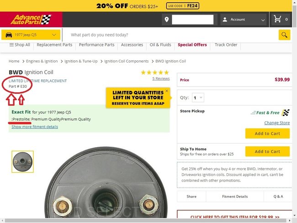297x223 pixels.
Task: Close the Limited Quantities popup
Action: [167, 91]
